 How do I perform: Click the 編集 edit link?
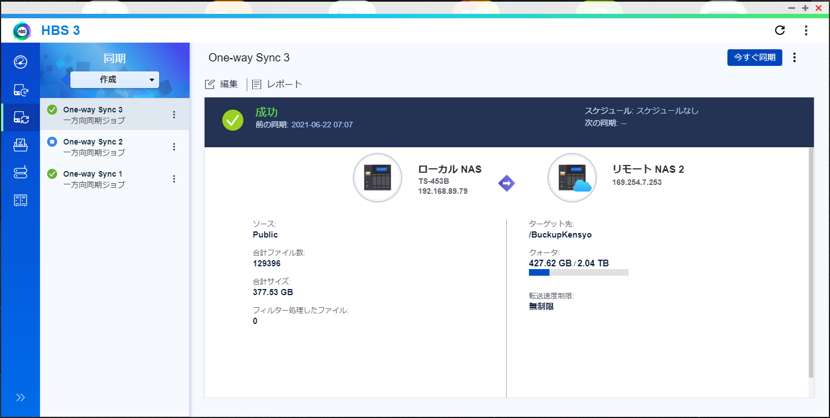click(x=222, y=84)
